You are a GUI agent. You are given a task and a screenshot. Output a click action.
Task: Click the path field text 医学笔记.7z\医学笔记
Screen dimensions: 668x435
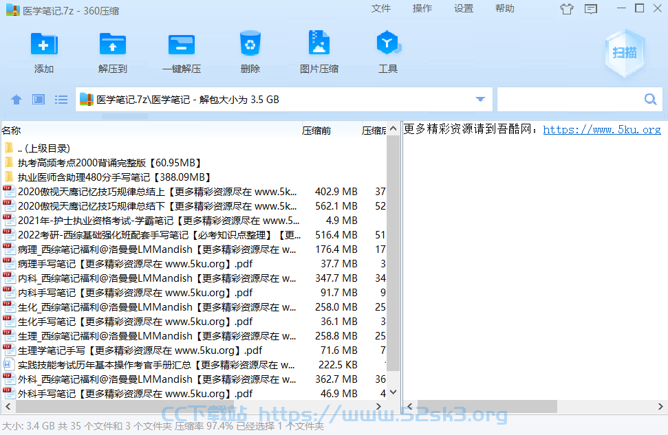pos(143,100)
